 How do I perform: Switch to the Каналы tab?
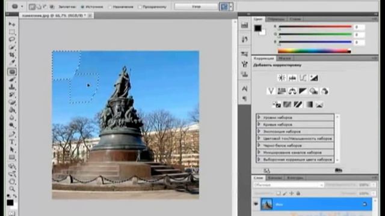point(274,178)
